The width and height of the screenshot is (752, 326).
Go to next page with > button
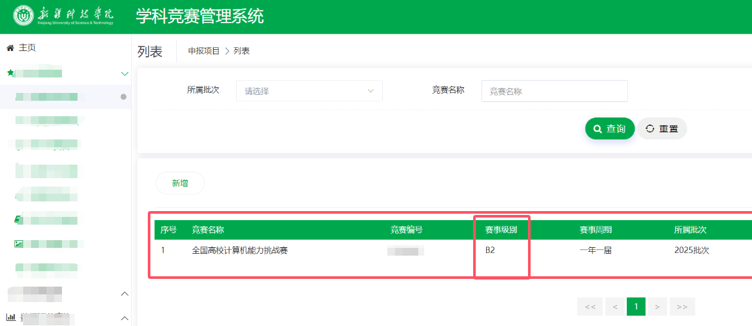658,307
